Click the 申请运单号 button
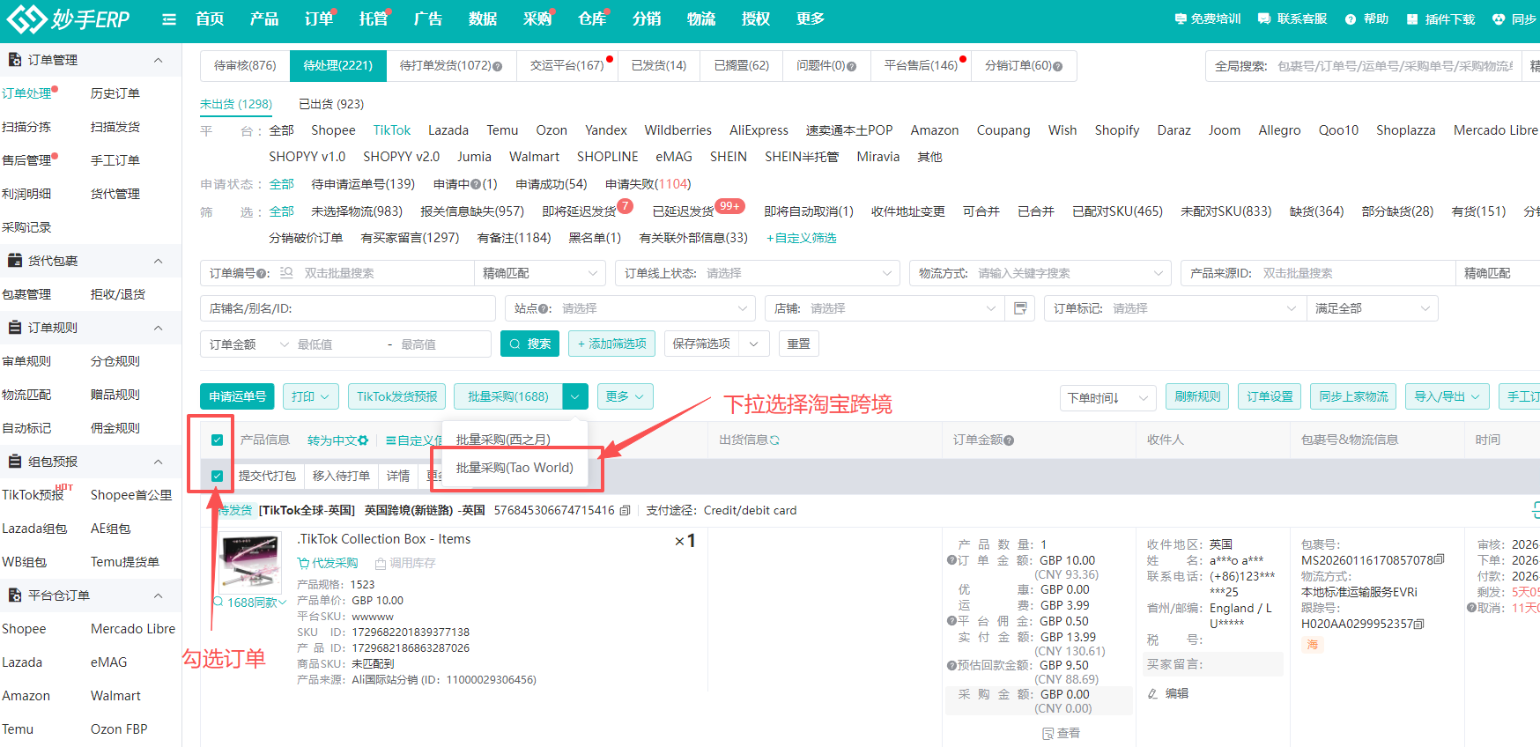The height and width of the screenshot is (747, 1540). click(x=238, y=397)
